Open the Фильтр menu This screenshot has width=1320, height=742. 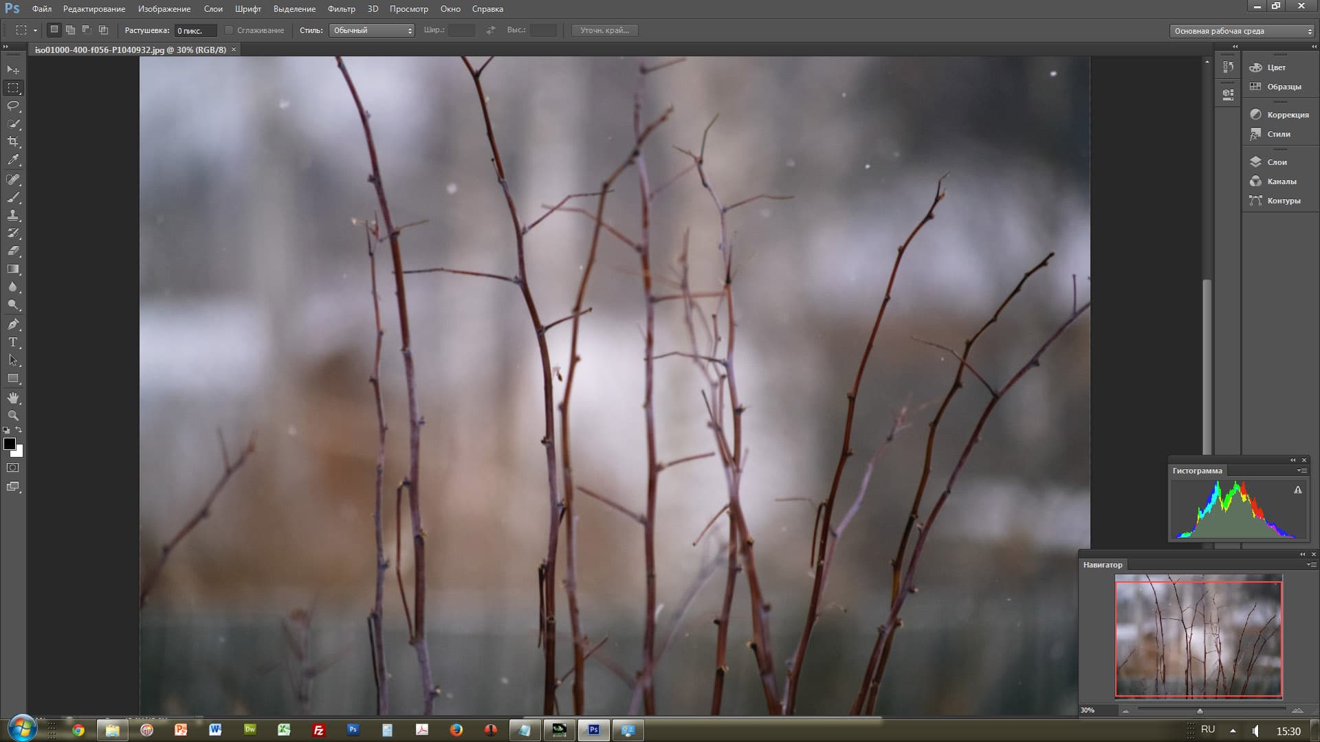[x=341, y=9]
